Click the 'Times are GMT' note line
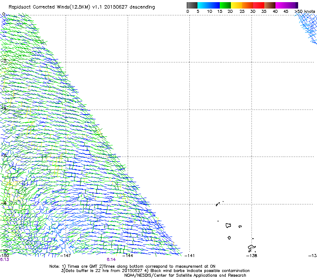The width and height of the screenshot is (317, 278). [x=132, y=266]
